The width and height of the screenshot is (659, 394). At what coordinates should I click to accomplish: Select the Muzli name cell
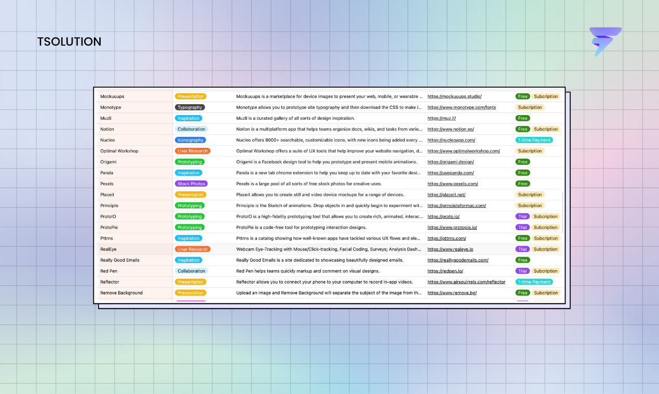tap(135, 118)
